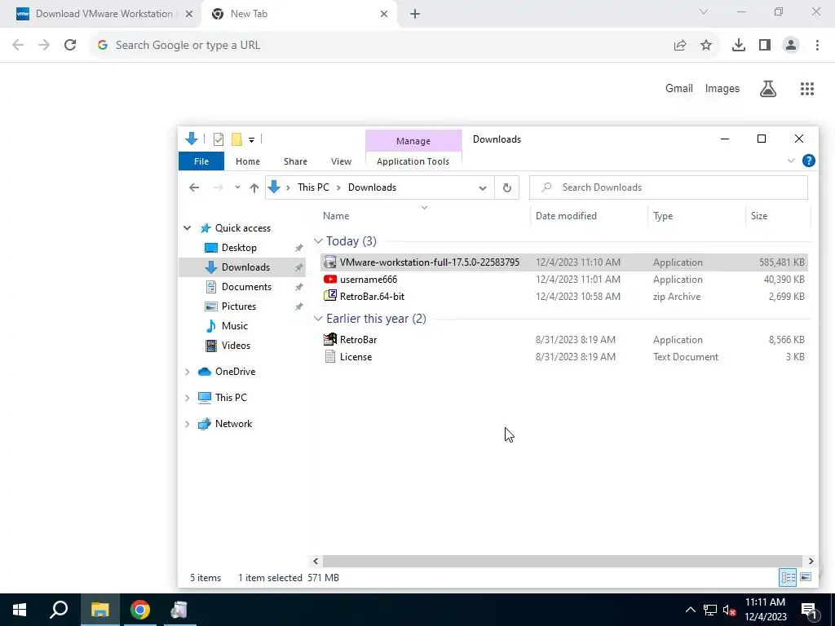Open Gmail link on New Tab
The width and height of the screenshot is (835, 626).
tap(679, 88)
